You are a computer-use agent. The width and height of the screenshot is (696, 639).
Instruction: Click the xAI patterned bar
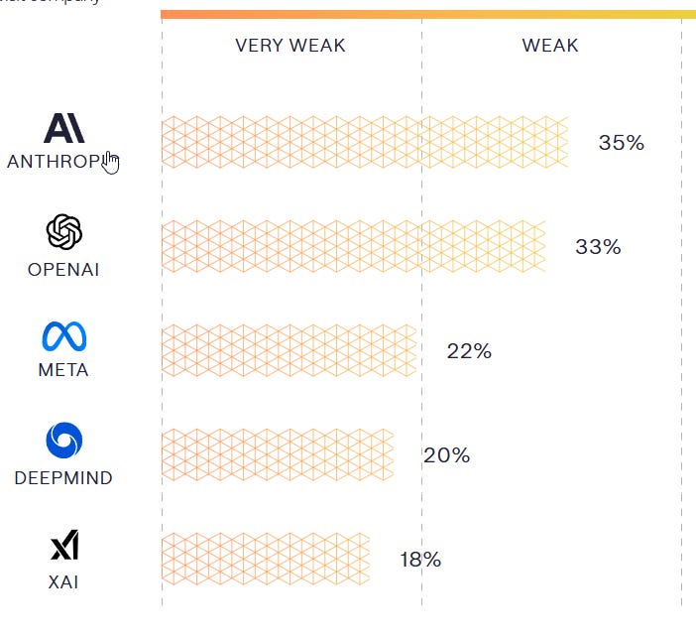[x=266, y=559]
